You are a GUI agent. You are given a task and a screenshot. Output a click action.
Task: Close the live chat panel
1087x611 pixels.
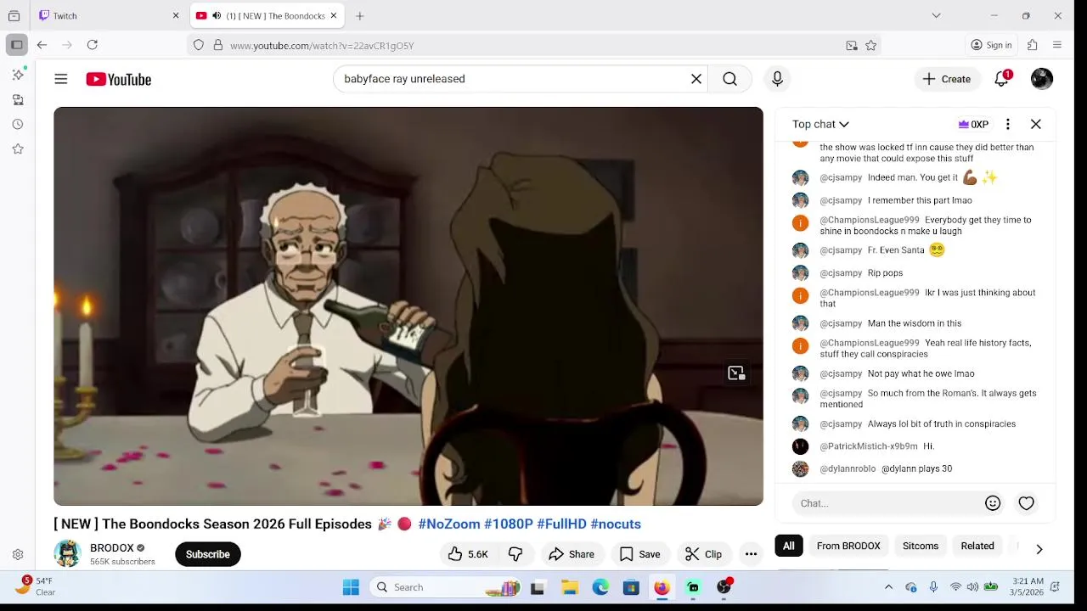(1036, 124)
